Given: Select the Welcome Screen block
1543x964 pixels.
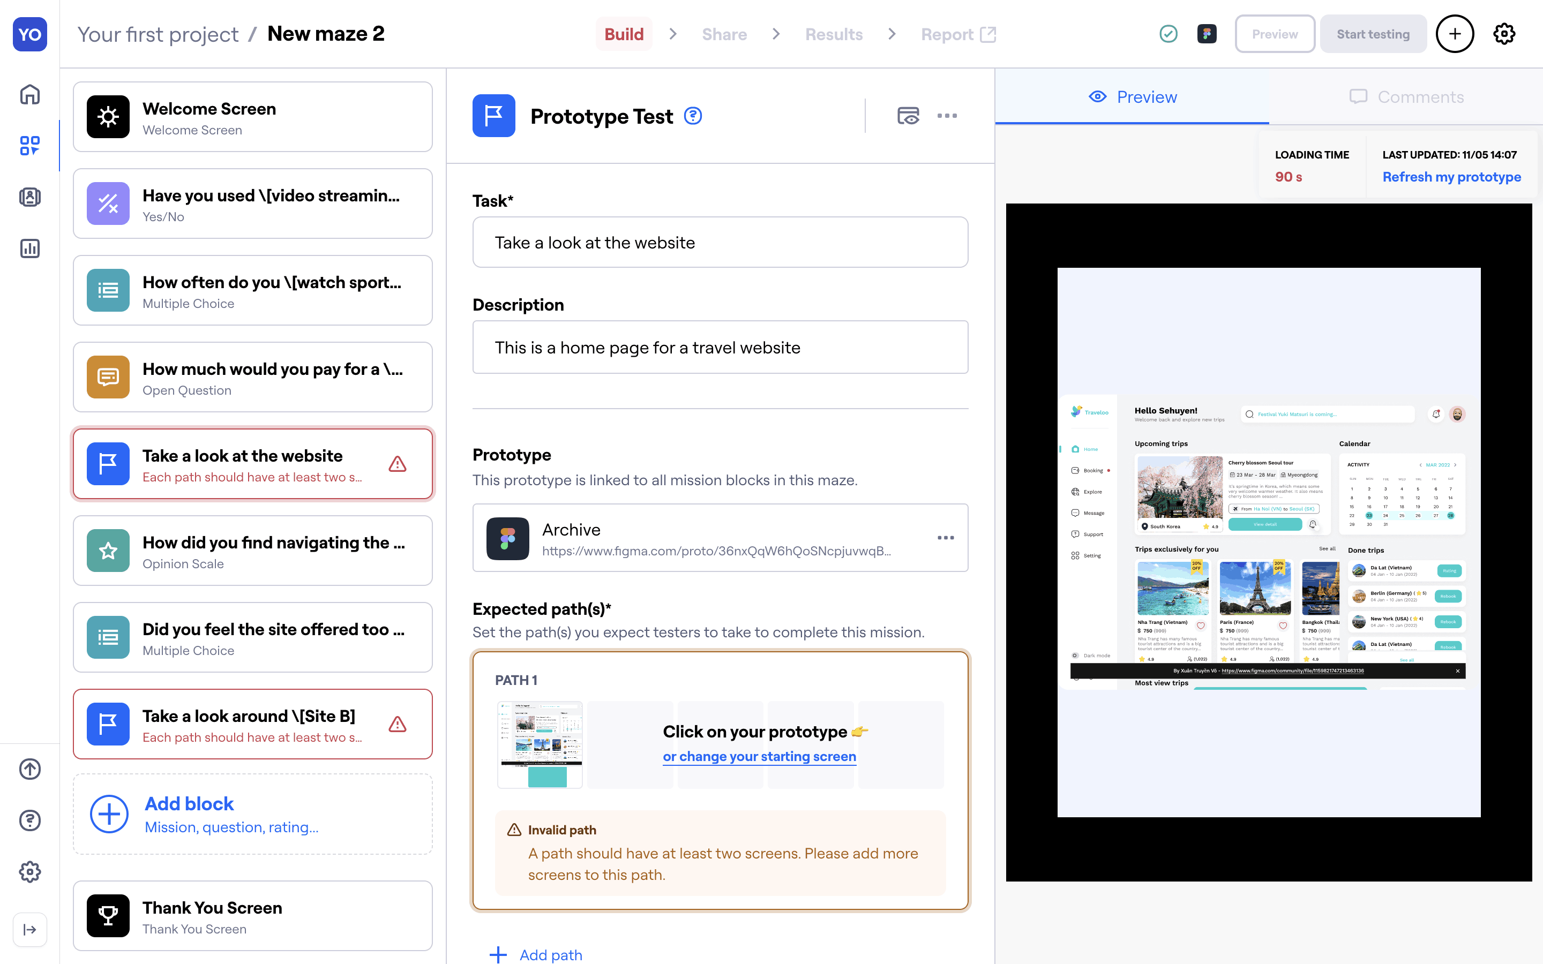Looking at the screenshot, I should pyautogui.click(x=252, y=117).
